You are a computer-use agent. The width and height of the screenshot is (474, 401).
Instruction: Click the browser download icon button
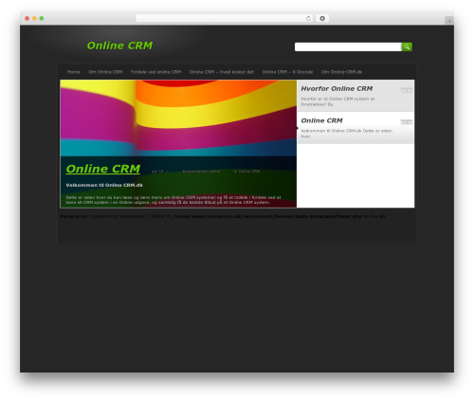[322, 18]
